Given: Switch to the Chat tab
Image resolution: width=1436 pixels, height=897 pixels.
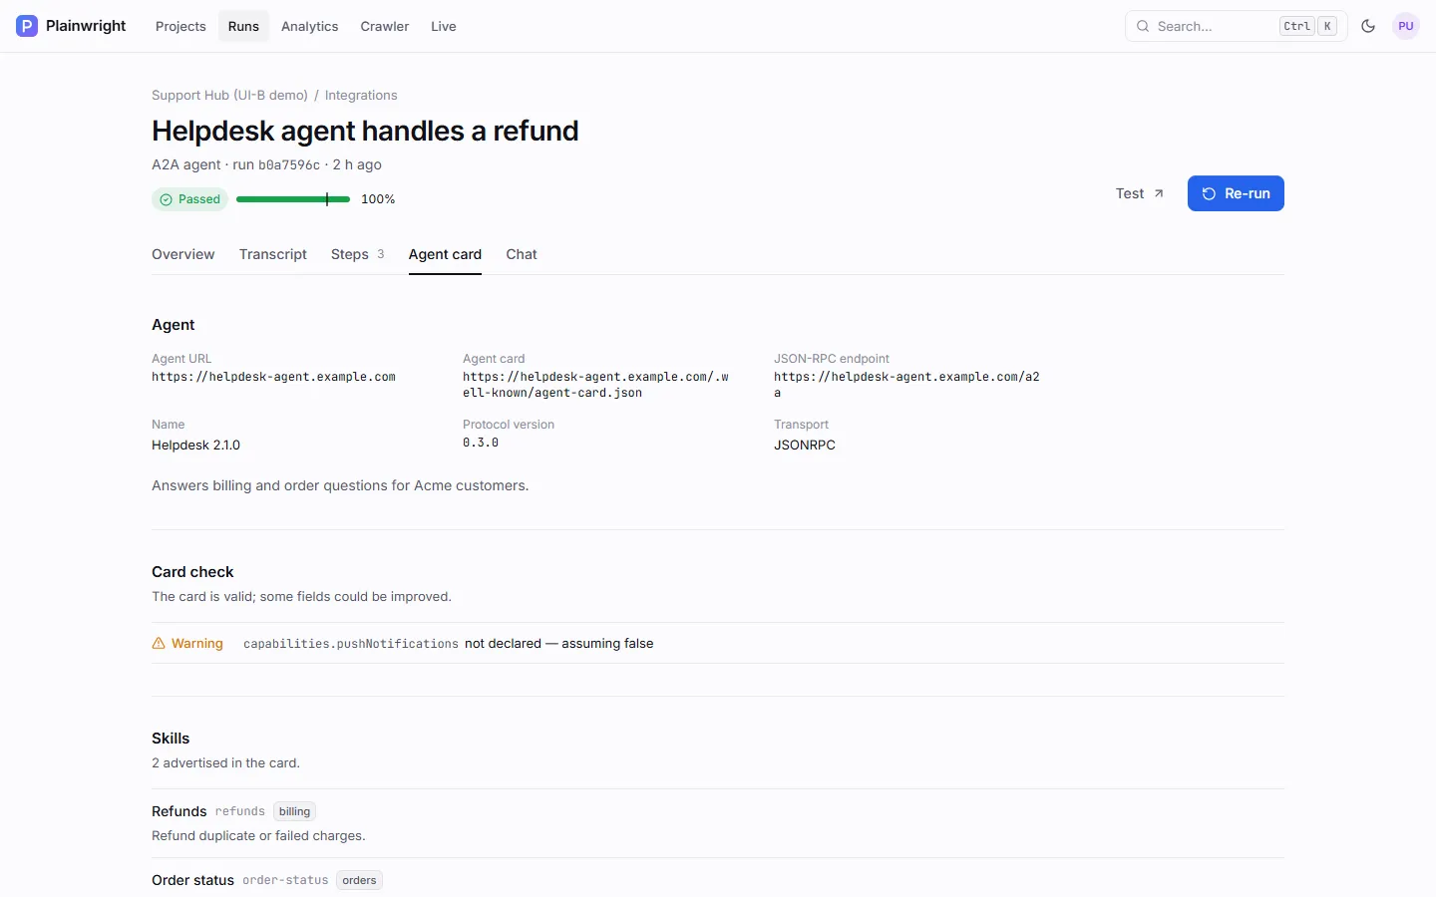Looking at the screenshot, I should [x=522, y=254].
